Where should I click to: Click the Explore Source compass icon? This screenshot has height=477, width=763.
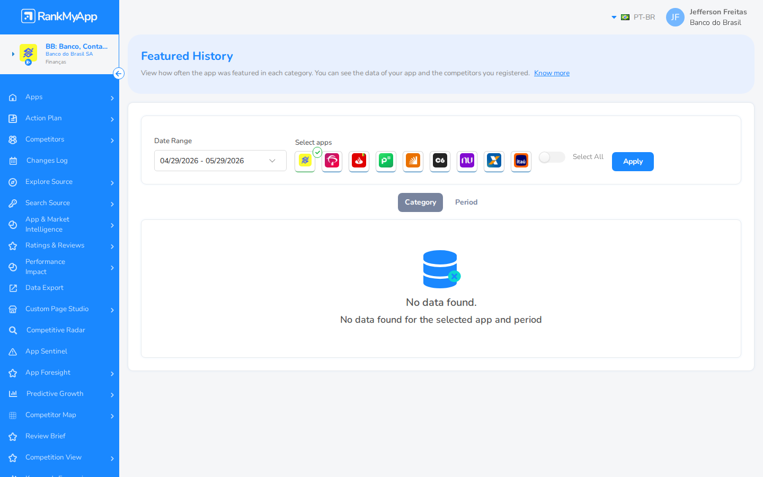click(13, 182)
